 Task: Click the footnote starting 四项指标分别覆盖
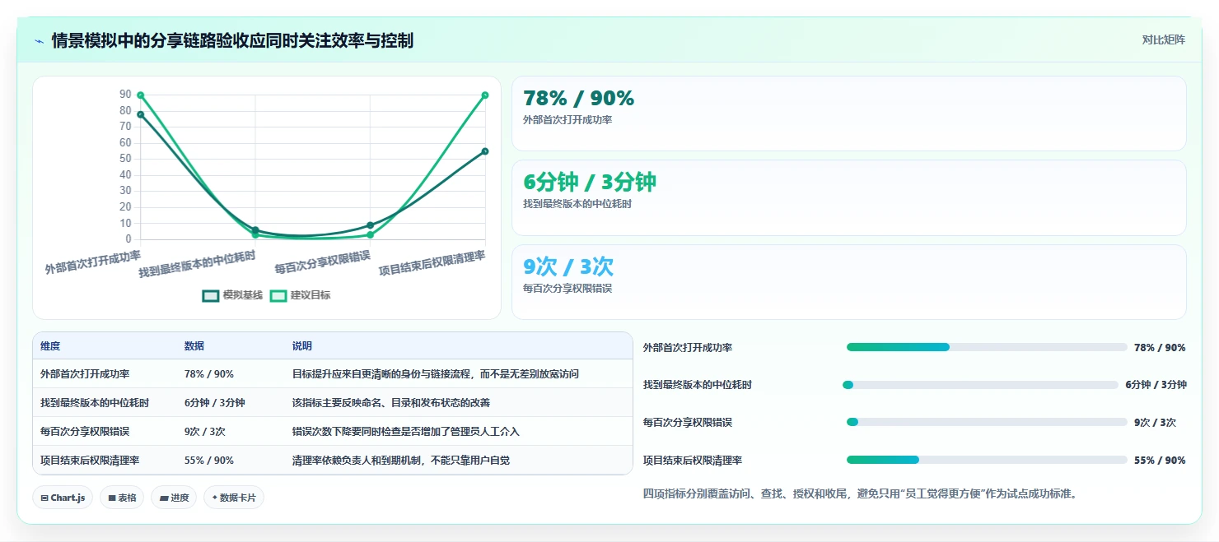[861, 494]
